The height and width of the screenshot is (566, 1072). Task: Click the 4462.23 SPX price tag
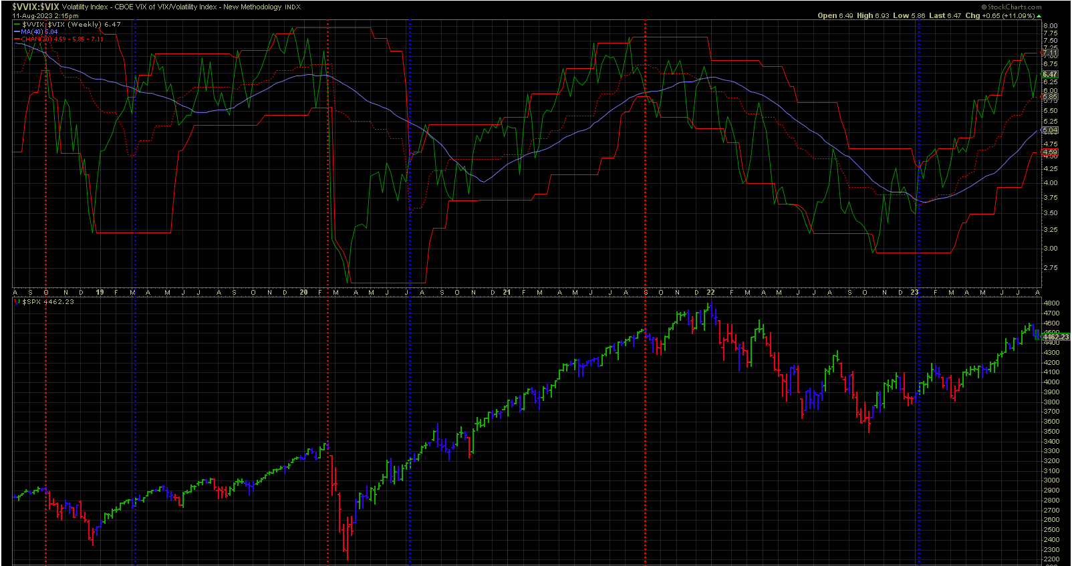(x=1056, y=337)
